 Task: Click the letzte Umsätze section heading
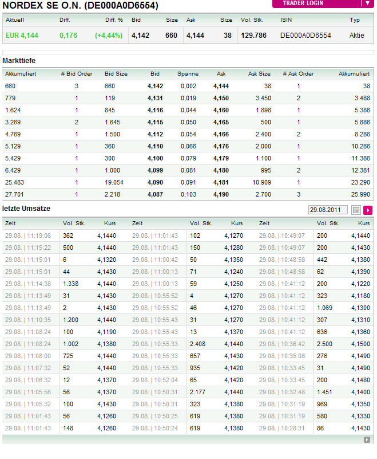coord(26,209)
